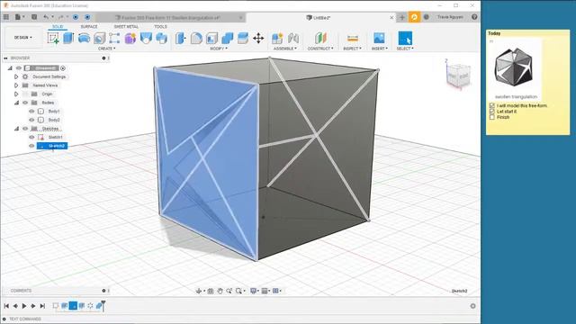Screen dimensions: 576x324
Task: Open the timeline settings gear
Action: [472, 306]
